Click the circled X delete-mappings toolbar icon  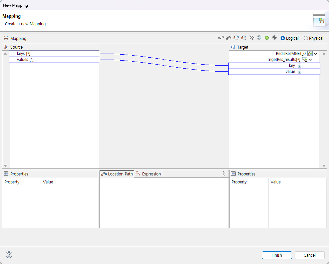click(x=259, y=38)
